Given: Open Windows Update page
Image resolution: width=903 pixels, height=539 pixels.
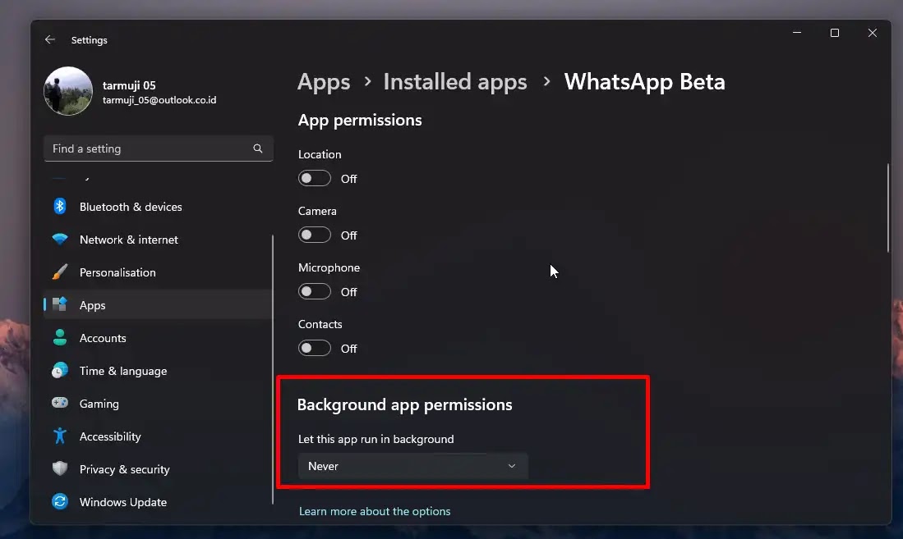Looking at the screenshot, I should point(158,501).
